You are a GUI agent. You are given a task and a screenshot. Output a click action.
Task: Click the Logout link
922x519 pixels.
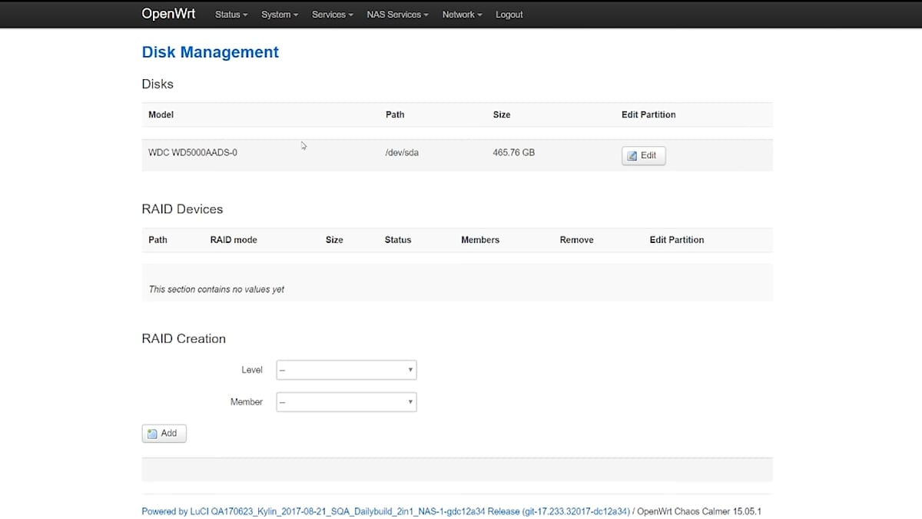(x=509, y=15)
